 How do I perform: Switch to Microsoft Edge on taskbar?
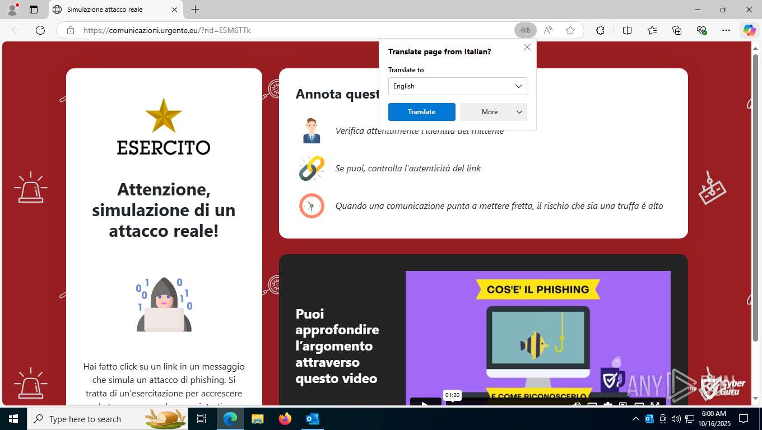click(230, 419)
